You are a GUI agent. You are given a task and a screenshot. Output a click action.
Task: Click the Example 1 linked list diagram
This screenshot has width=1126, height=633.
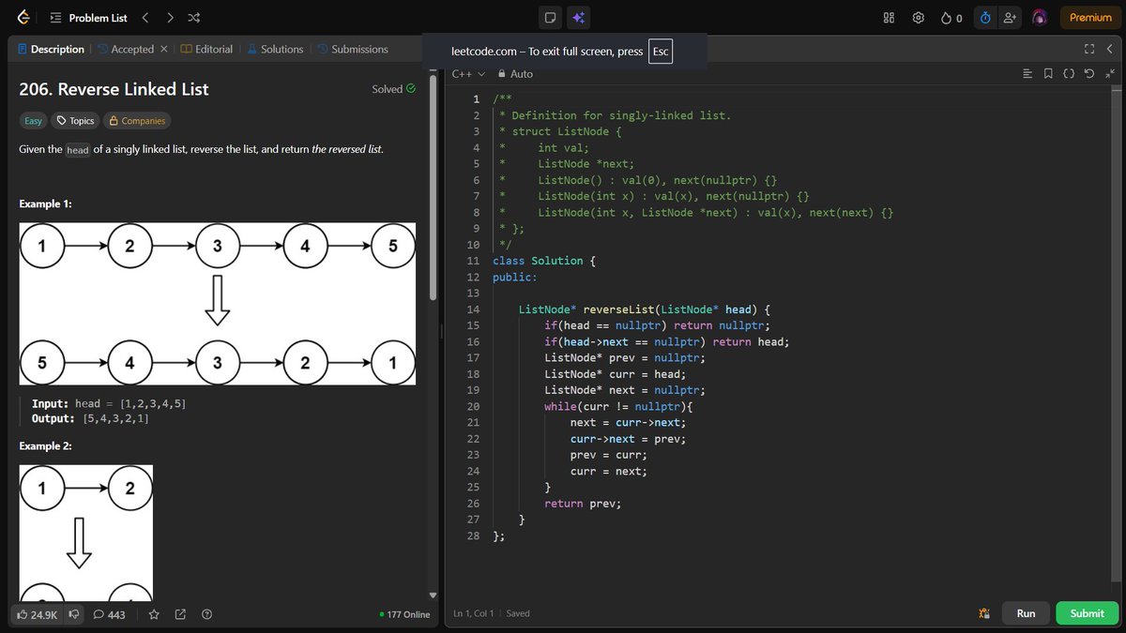pos(218,304)
